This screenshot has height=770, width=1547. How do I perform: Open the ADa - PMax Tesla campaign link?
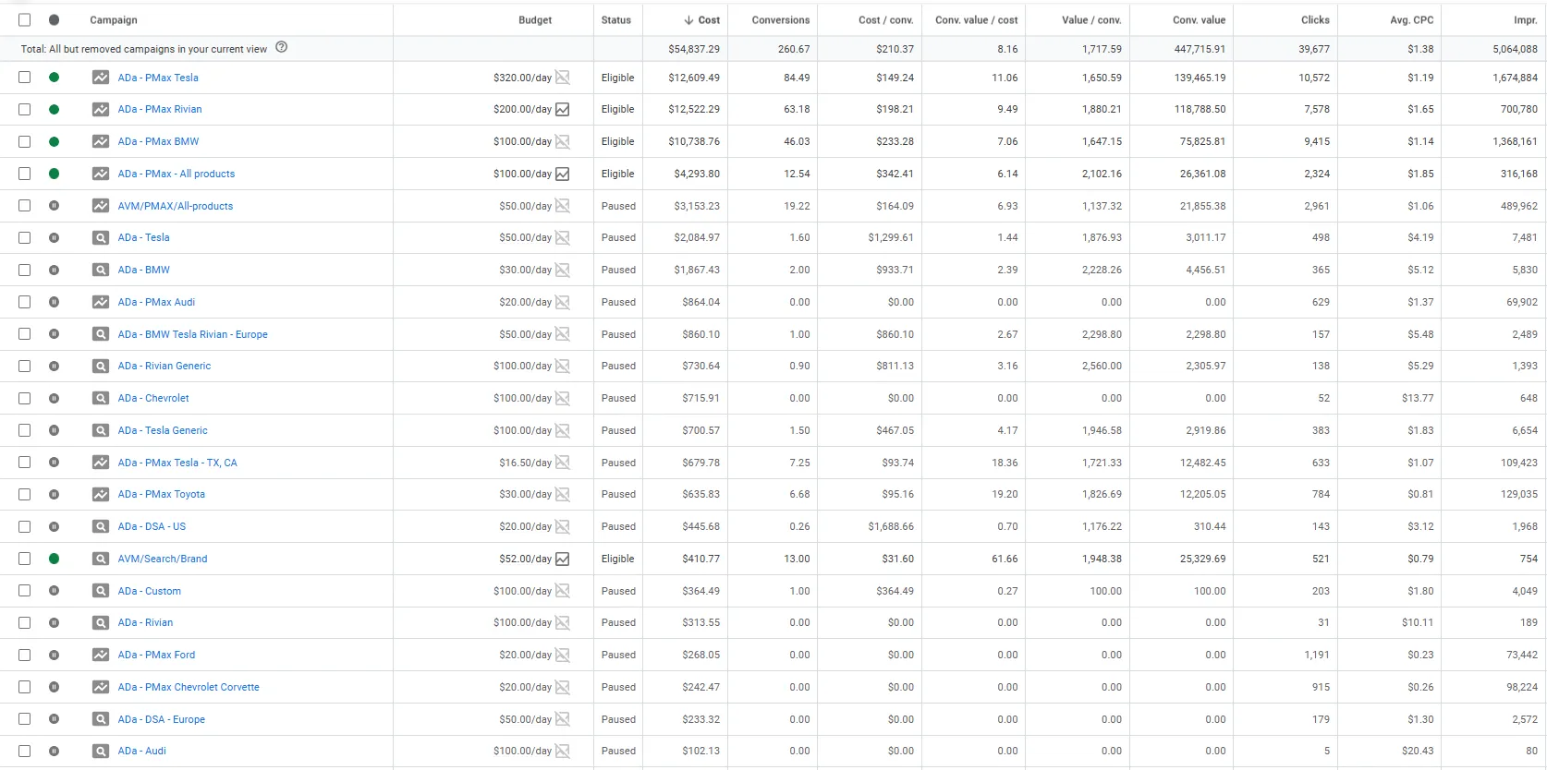click(158, 78)
